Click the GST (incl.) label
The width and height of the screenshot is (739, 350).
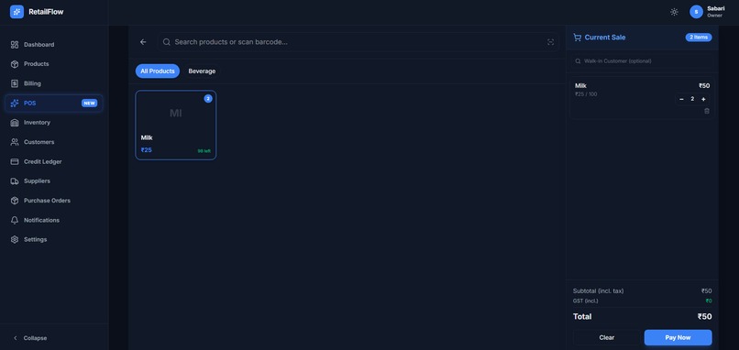(x=585, y=301)
